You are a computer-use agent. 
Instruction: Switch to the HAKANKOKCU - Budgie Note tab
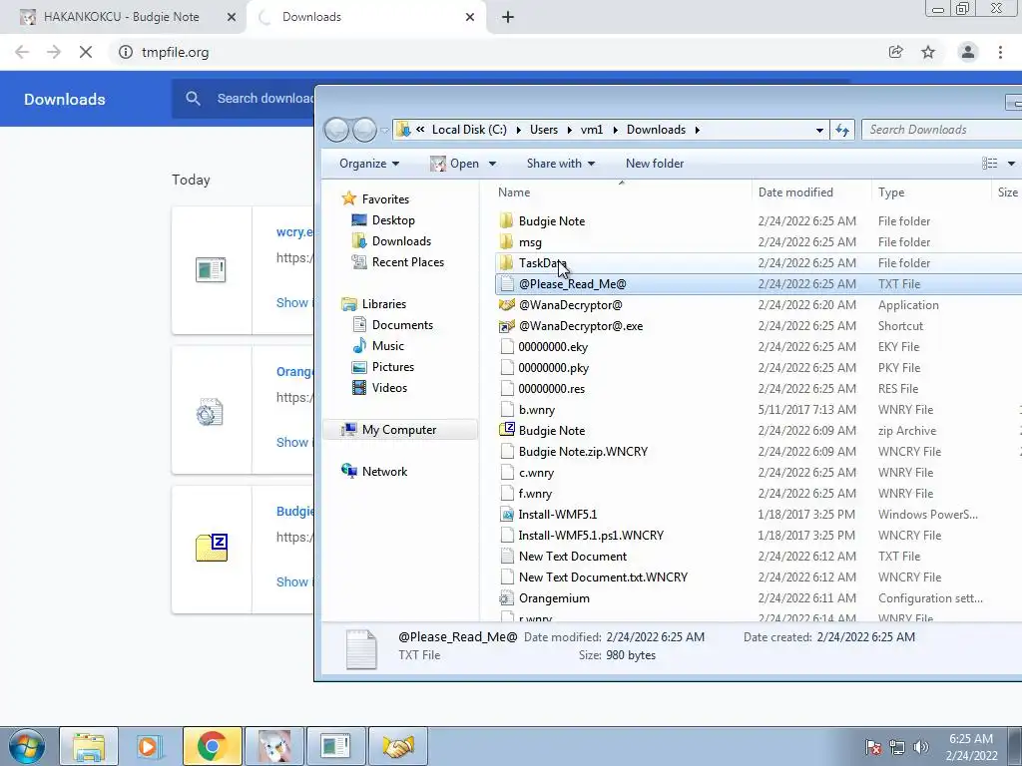pos(121,17)
